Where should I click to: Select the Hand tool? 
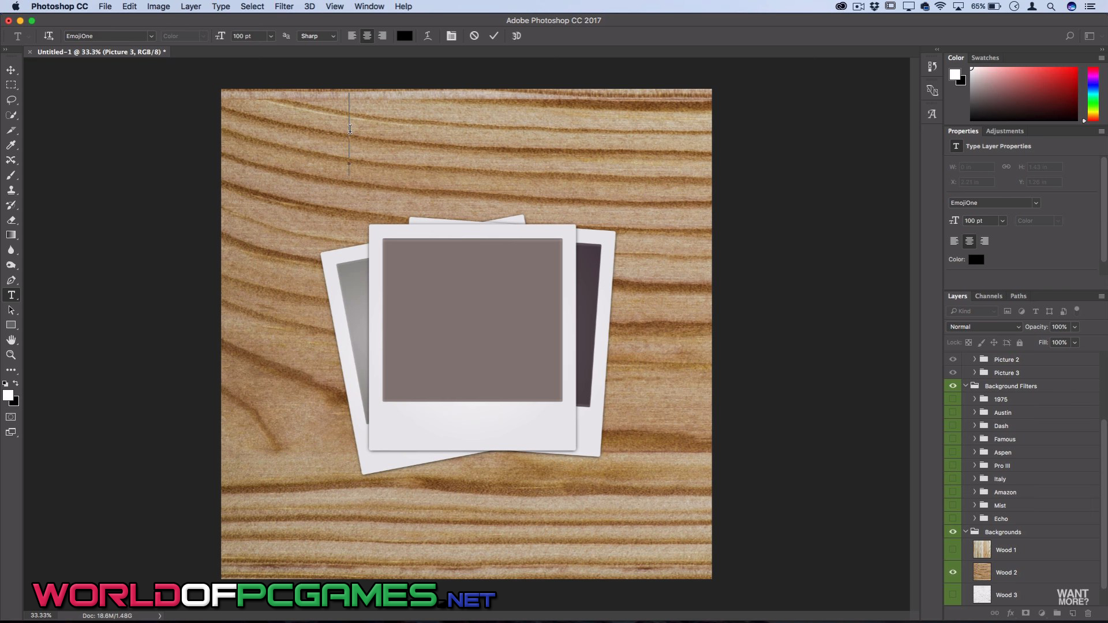[x=11, y=340]
